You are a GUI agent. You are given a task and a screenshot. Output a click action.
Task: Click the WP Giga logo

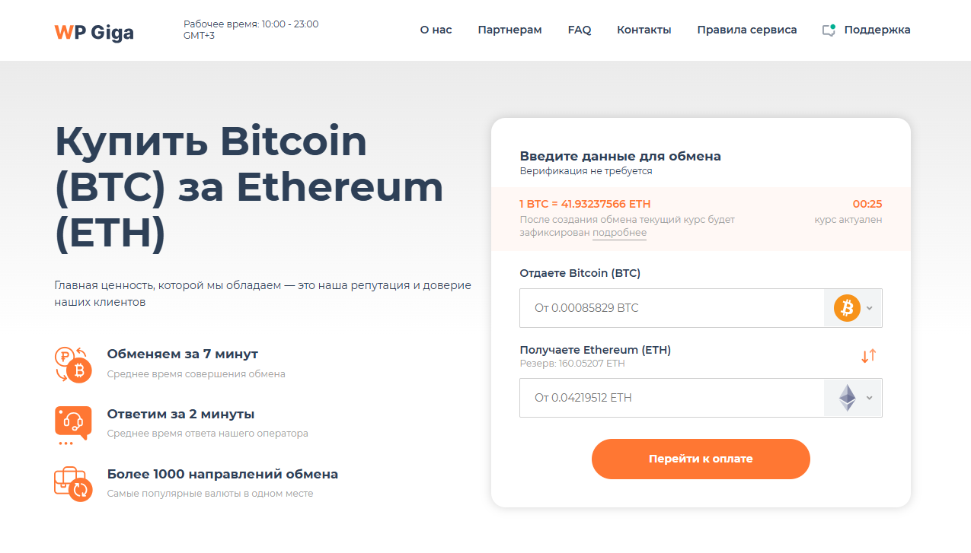point(94,32)
